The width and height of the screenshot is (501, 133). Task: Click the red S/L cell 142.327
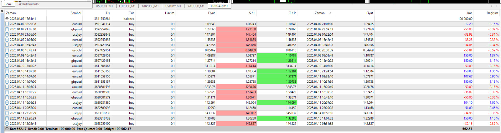pos(236,124)
